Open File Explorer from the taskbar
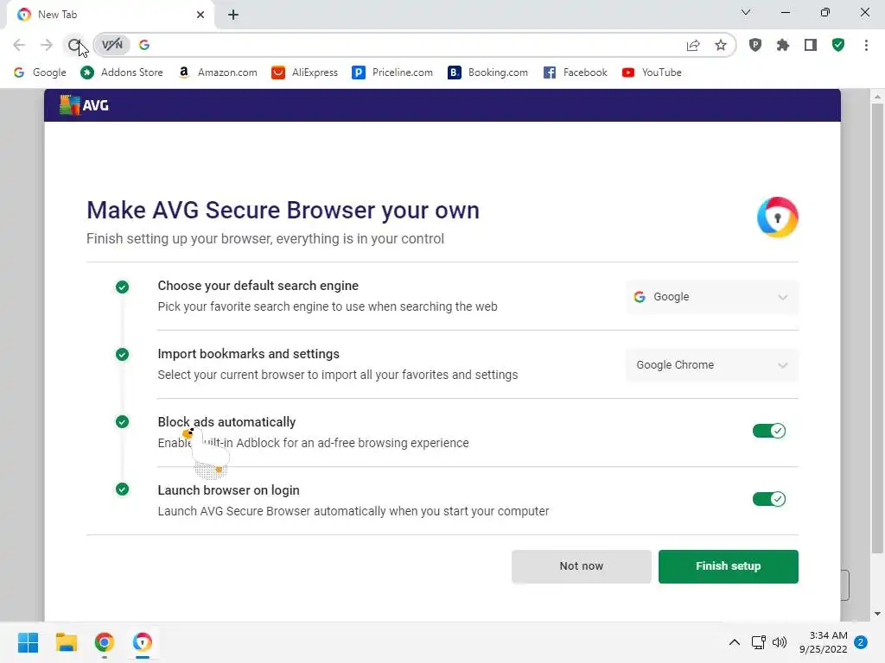Screen dimensions: 885x663 [x=67, y=642]
